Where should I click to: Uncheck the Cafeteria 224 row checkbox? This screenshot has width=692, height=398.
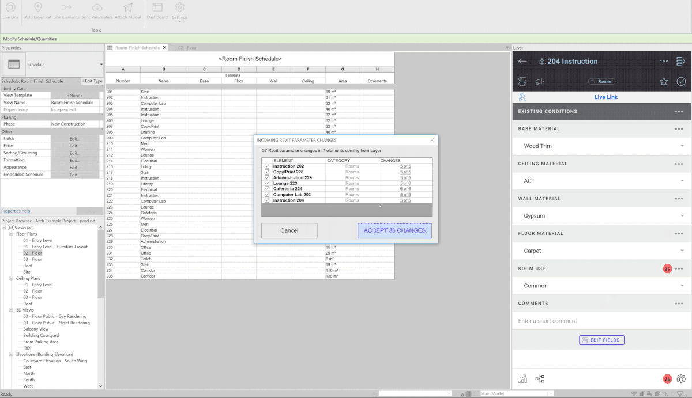(x=266, y=189)
